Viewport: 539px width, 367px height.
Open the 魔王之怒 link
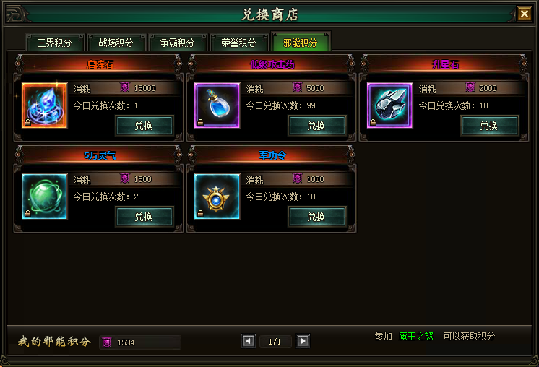[415, 336]
